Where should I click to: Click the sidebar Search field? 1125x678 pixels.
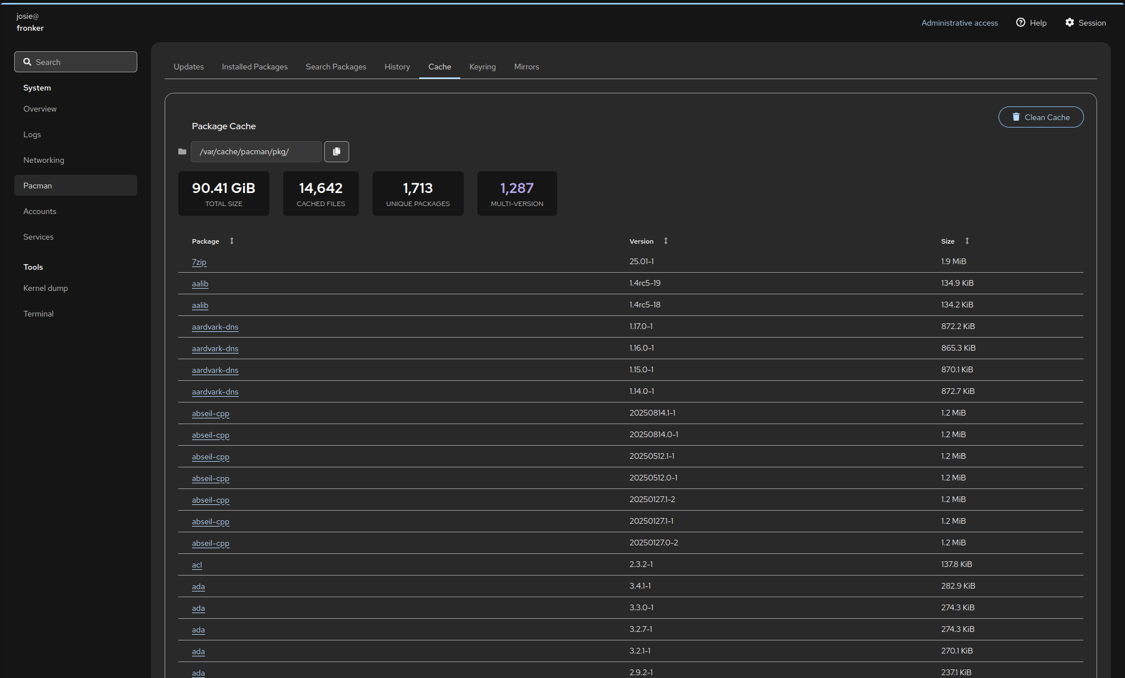click(x=76, y=62)
